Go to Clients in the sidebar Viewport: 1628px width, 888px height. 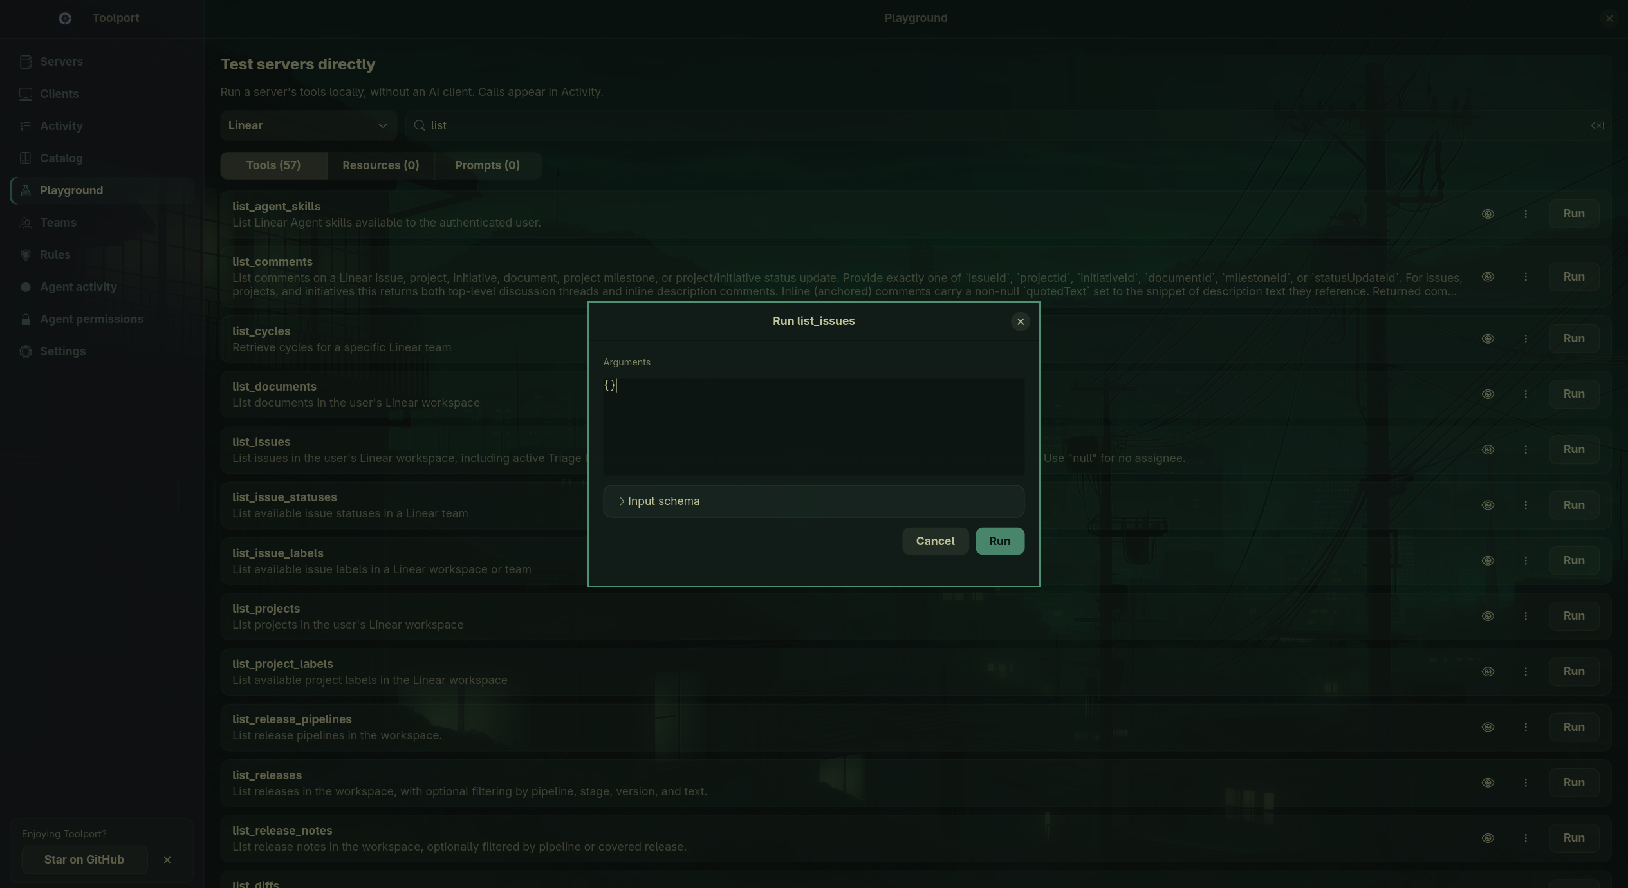(x=102, y=94)
